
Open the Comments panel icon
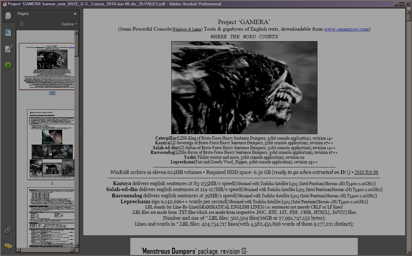(8, 246)
